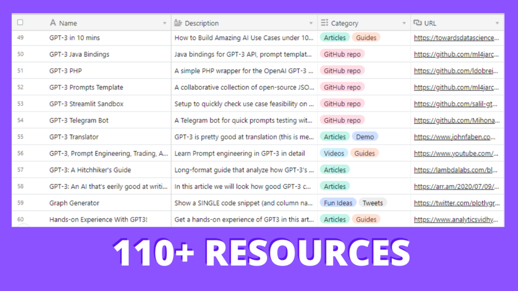
Task: Click the URL column link icon
Action: point(417,23)
